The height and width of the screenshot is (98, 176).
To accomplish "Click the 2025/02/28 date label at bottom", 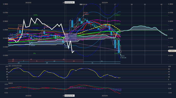I will coord(69,96).
